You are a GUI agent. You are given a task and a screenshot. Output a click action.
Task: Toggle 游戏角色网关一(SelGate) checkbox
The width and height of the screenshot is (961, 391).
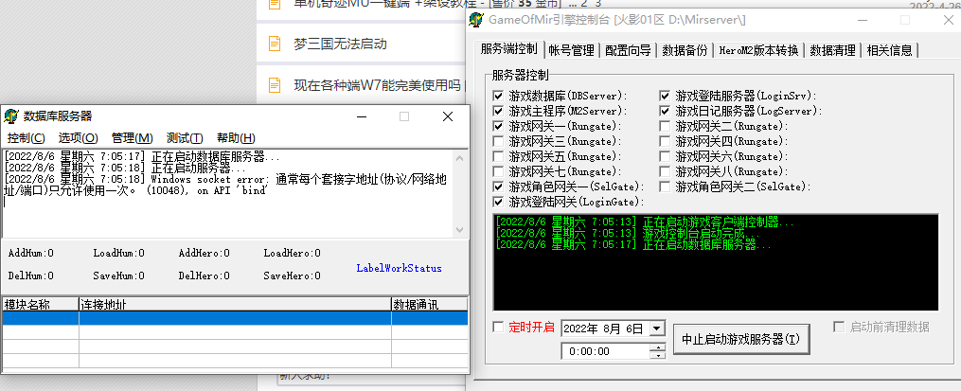point(498,186)
